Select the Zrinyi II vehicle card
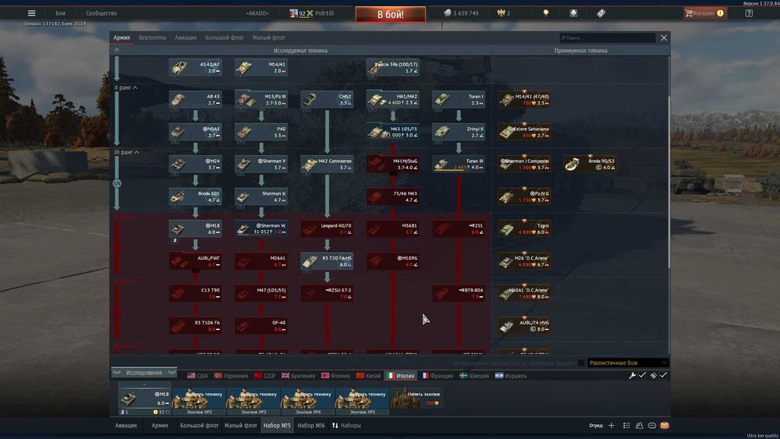The width and height of the screenshot is (780, 439). click(459, 132)
